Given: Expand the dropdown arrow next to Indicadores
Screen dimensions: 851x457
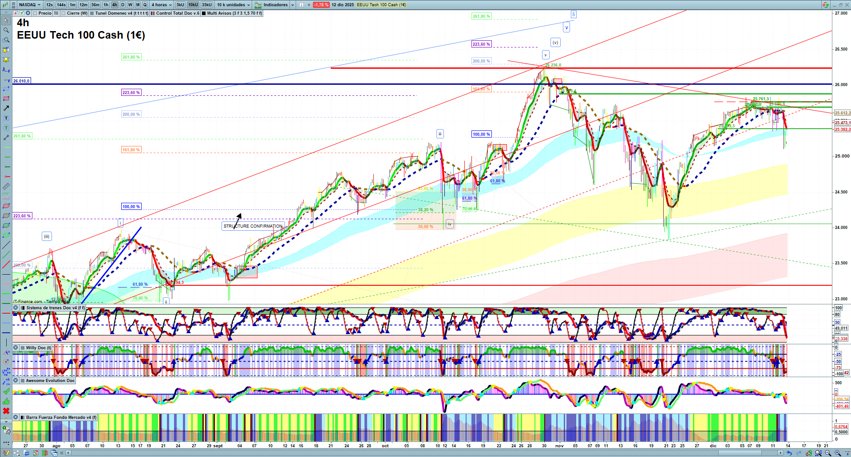Looking at the screenshot, I should click(x=292, y=5).
